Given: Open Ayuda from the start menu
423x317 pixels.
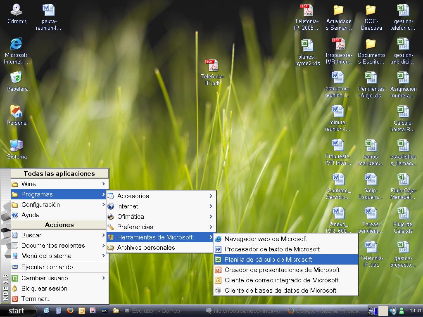Looking at the screenshot, I should tap(59, 215).
